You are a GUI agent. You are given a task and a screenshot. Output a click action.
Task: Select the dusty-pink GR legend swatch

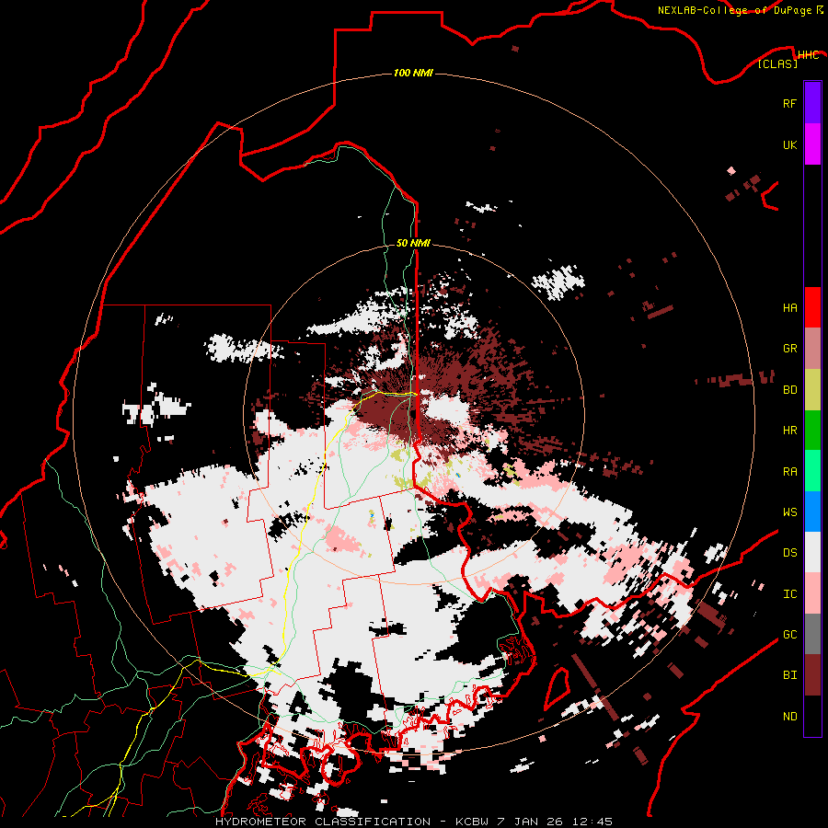(x=812, y=349)
